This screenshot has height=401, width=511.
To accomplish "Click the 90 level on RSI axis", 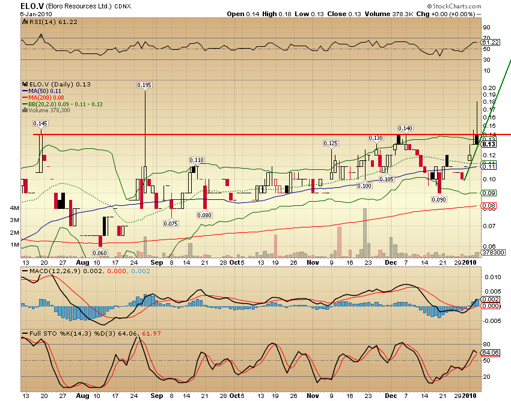I will point(486,28).
